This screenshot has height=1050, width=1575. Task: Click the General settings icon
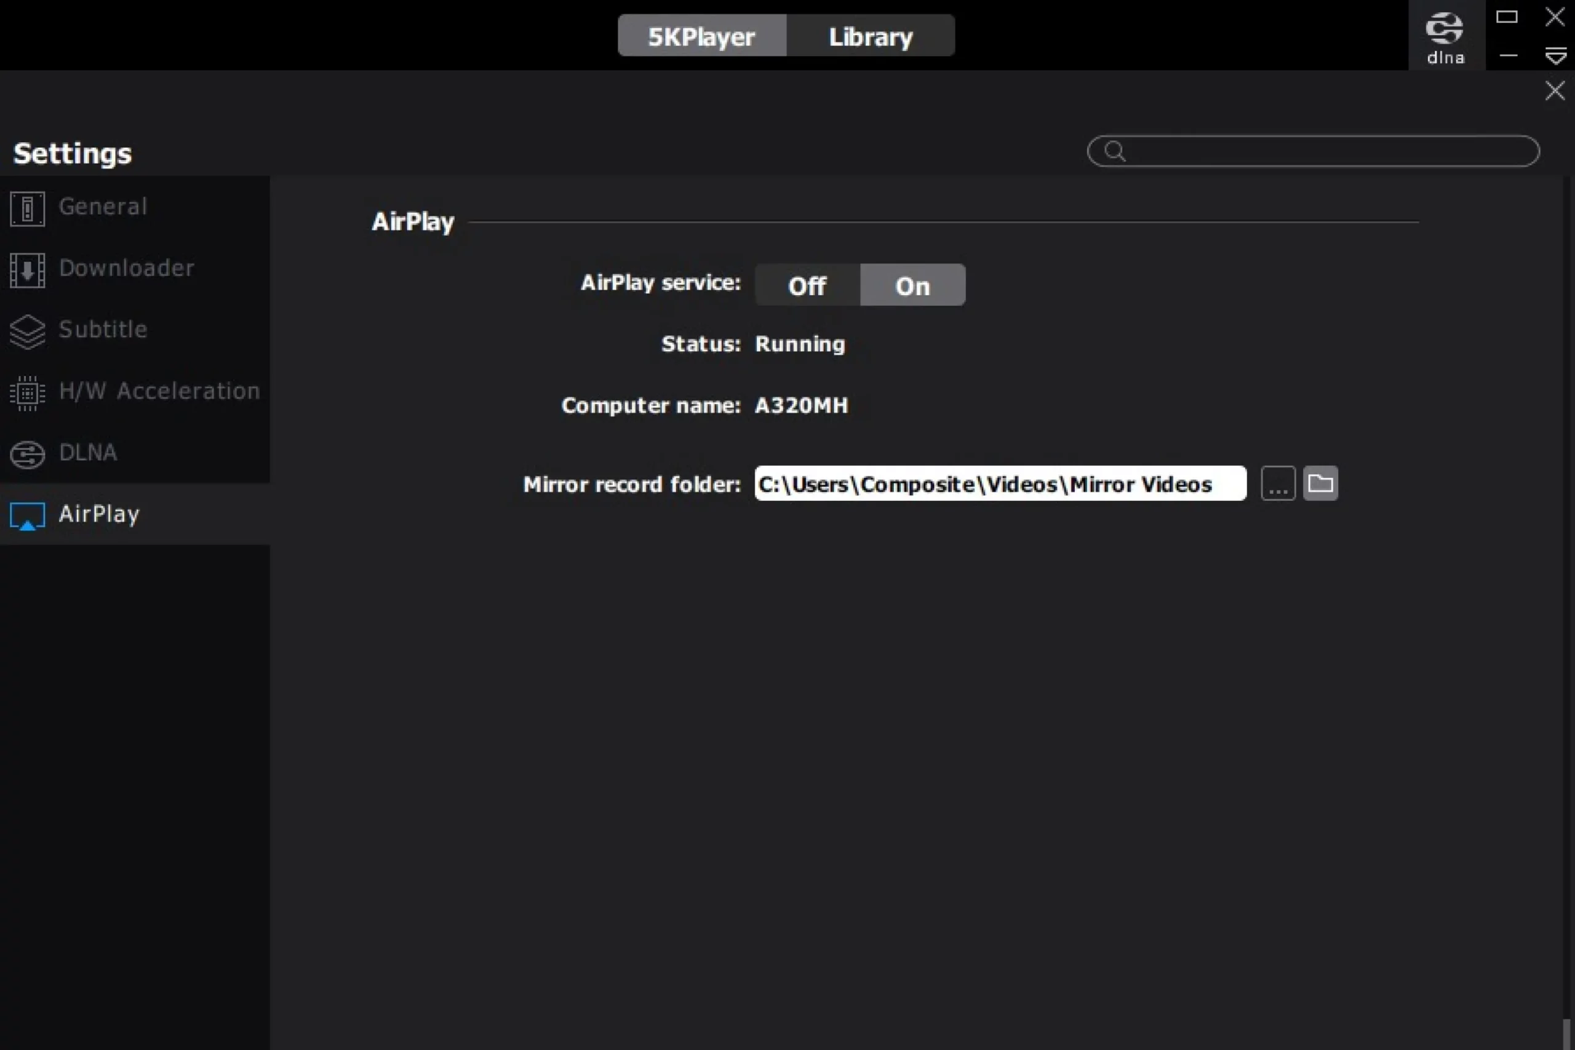tap(28, 209)
